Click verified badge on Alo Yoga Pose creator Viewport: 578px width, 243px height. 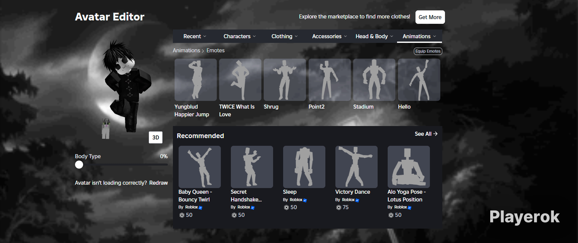409,208
